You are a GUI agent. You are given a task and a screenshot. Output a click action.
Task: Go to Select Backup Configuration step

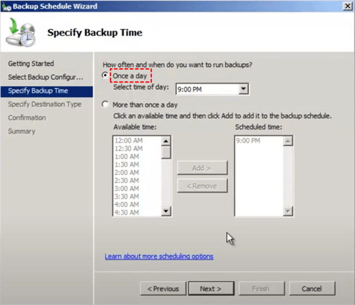(45, 77)
